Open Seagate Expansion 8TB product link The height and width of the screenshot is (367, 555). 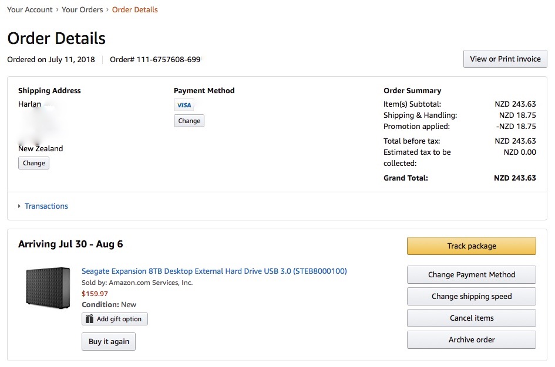click(x=214, y=271)
